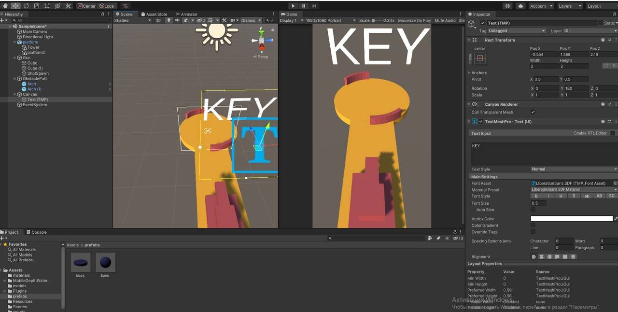
Task: Open the Gizmos dropdown in Scene view
Action: tap(251, 20)
